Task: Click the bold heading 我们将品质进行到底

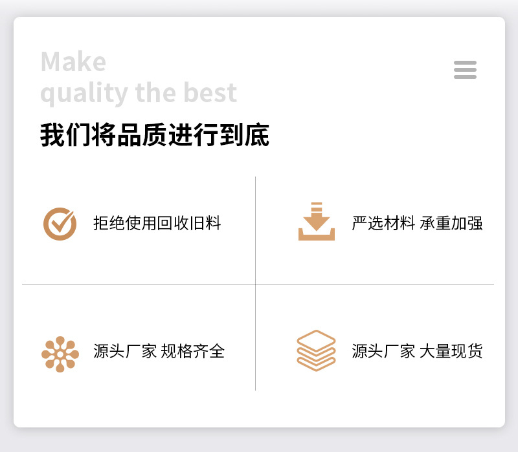Action: click(155, 135)
